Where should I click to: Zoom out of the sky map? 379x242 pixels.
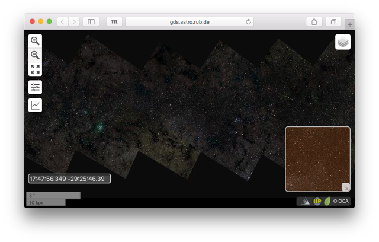36,55
